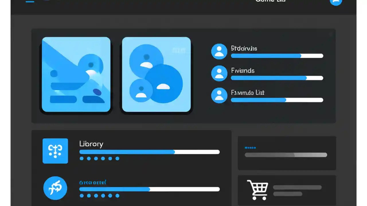Viewport: 367px width, 206px height.
Task: Expand the blue dotted indicator panel on right
Action: coord(286,153)
